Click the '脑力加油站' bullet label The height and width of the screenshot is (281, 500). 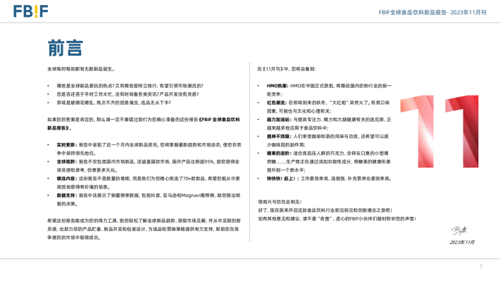[279, 120]
